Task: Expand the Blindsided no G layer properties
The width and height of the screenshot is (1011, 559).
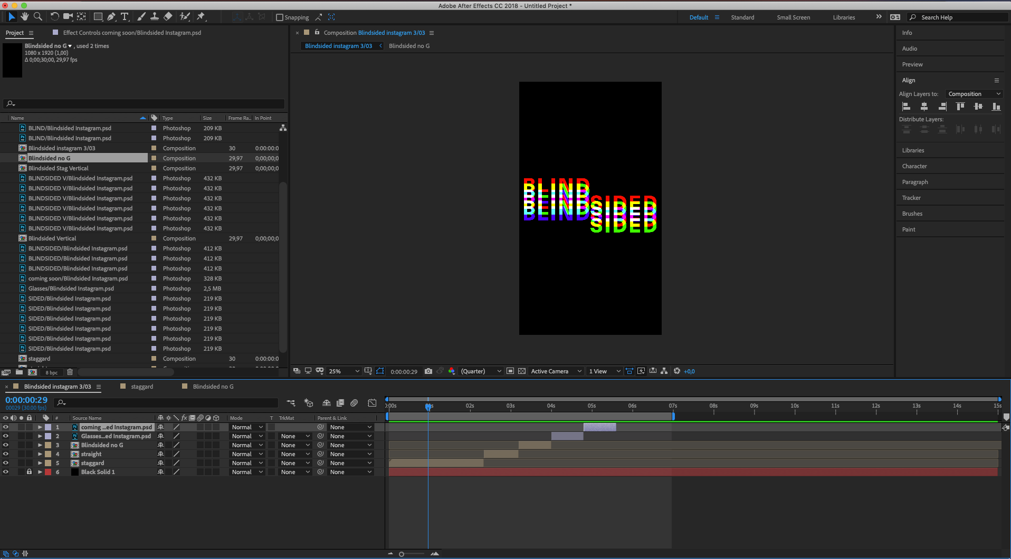Action: click(40, 445)
